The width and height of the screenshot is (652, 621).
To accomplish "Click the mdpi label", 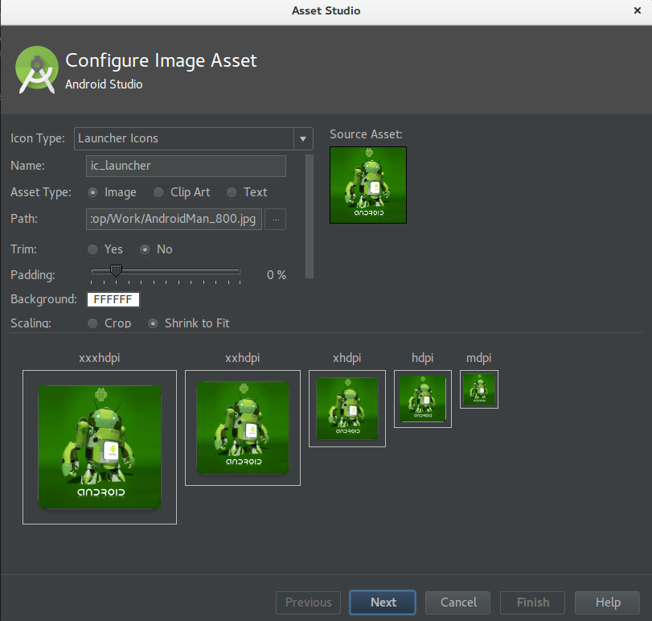I will pyautogui.click(x=478, y=358).
